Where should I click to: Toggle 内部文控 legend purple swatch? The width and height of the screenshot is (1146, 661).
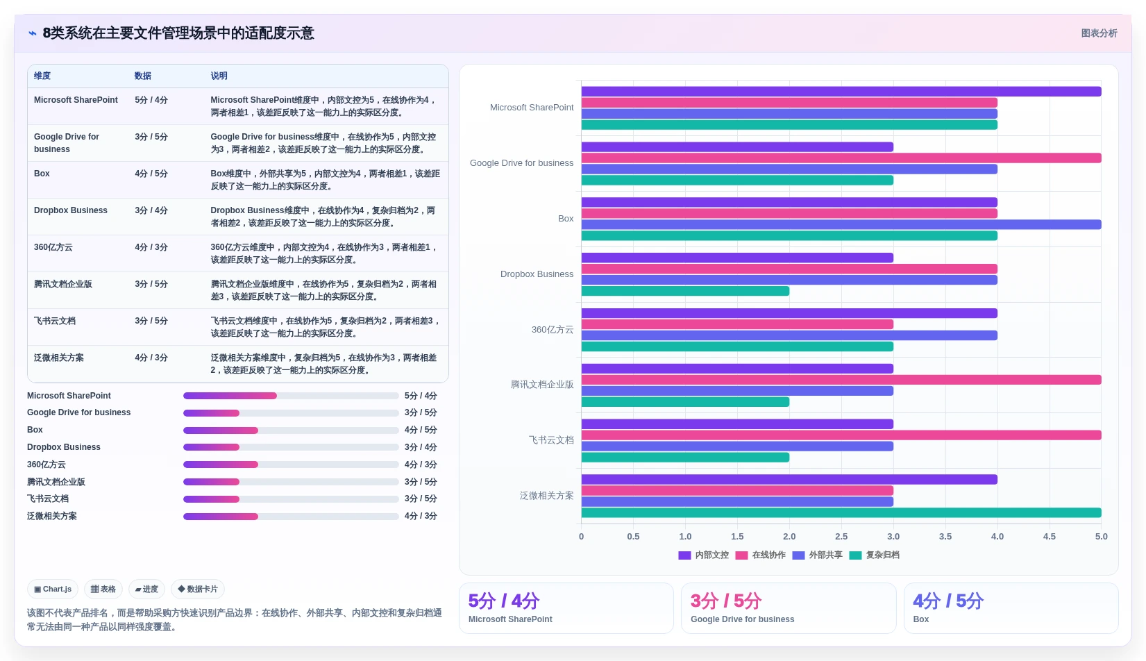(x=684, y=555)
